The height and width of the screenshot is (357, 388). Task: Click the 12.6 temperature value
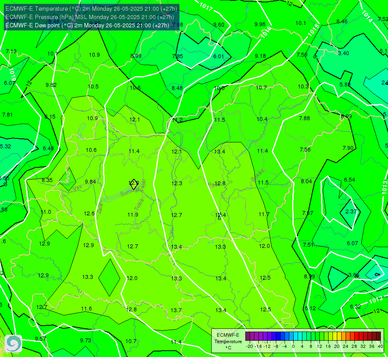[x=89, y=213]
